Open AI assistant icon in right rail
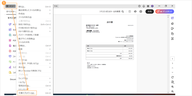The height and width of the screenshot is (96, 192). pos(172,18)
